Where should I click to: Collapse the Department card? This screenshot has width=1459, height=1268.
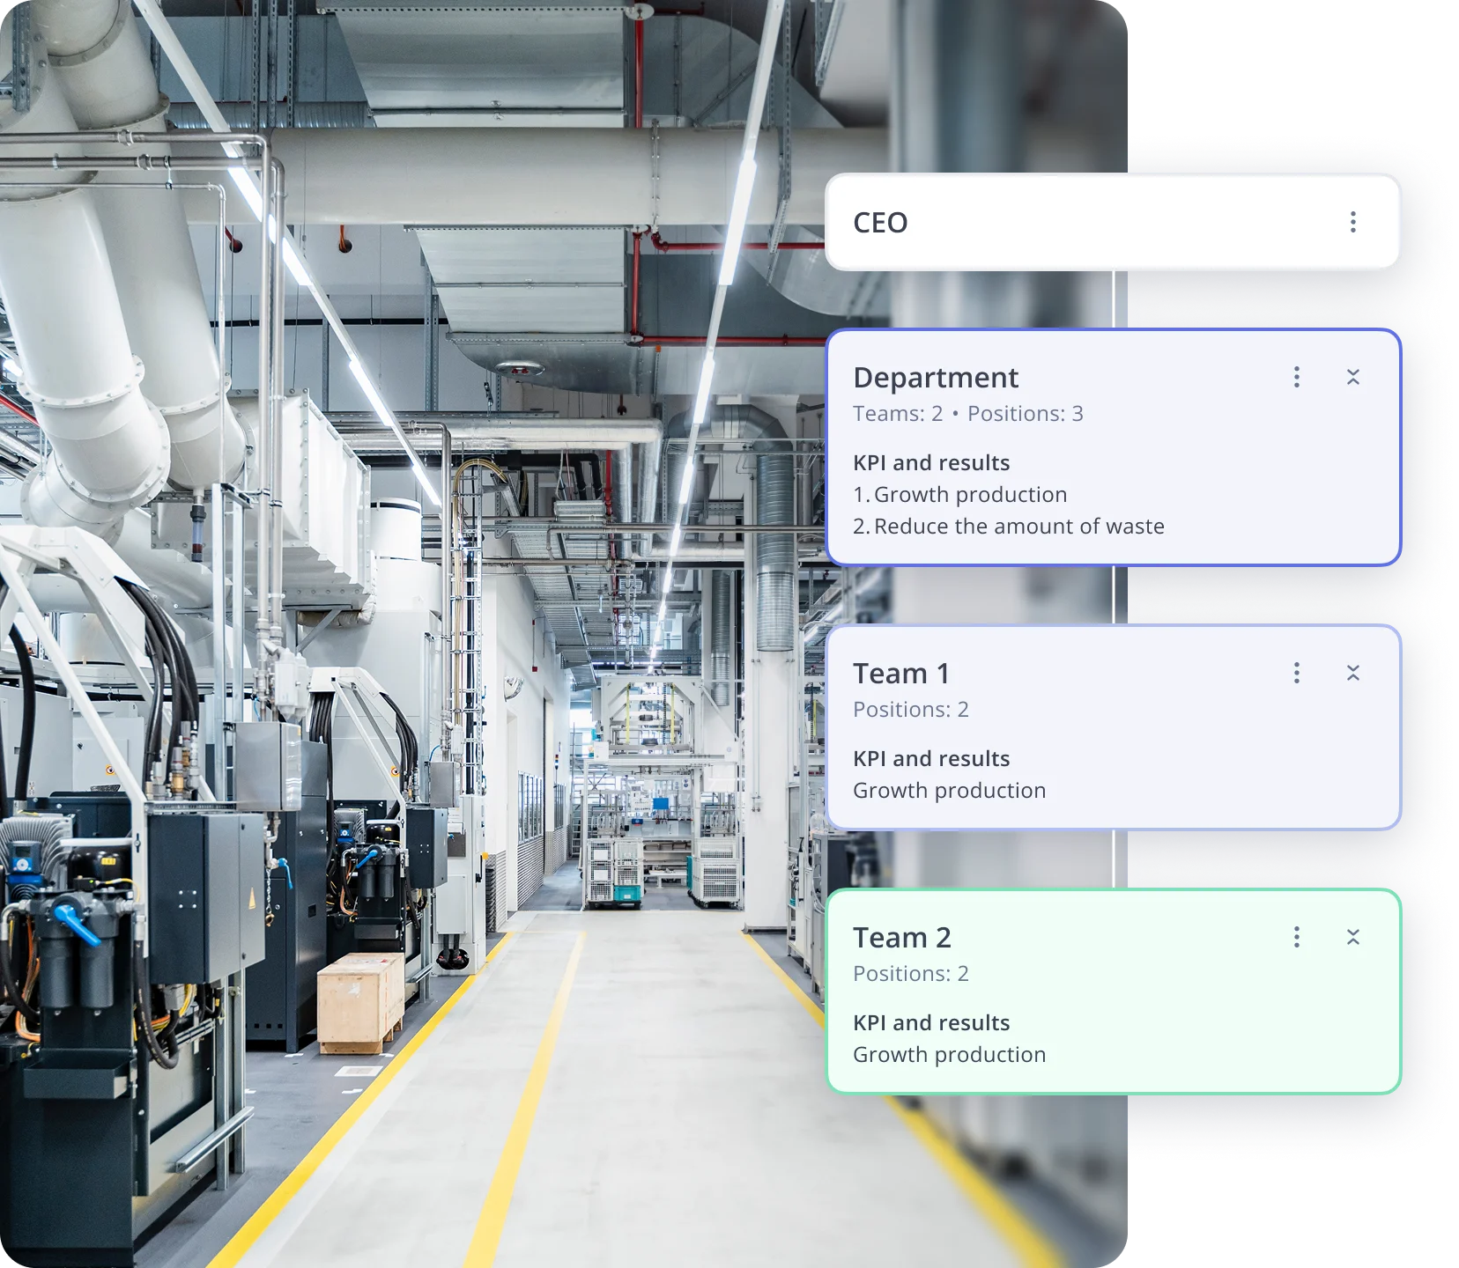[x=1352, y=377]
